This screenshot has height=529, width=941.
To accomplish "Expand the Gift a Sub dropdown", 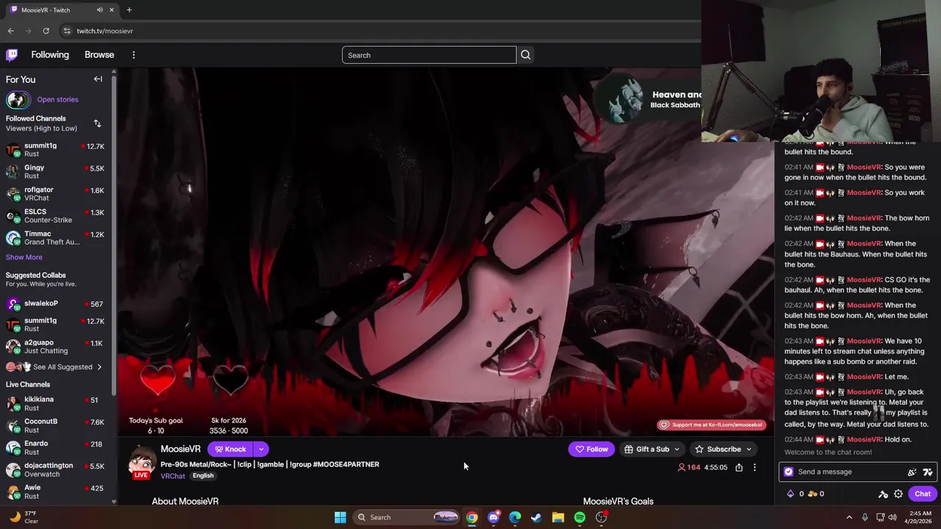I will click(676, 449).
